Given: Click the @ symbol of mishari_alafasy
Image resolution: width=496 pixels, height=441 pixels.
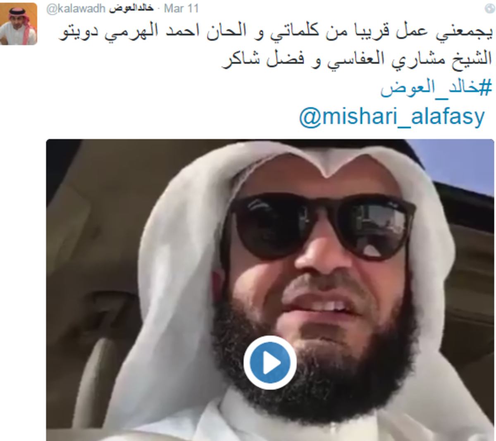Looking at the screenshot, I should pyautogui.click(x=309, y=117).
